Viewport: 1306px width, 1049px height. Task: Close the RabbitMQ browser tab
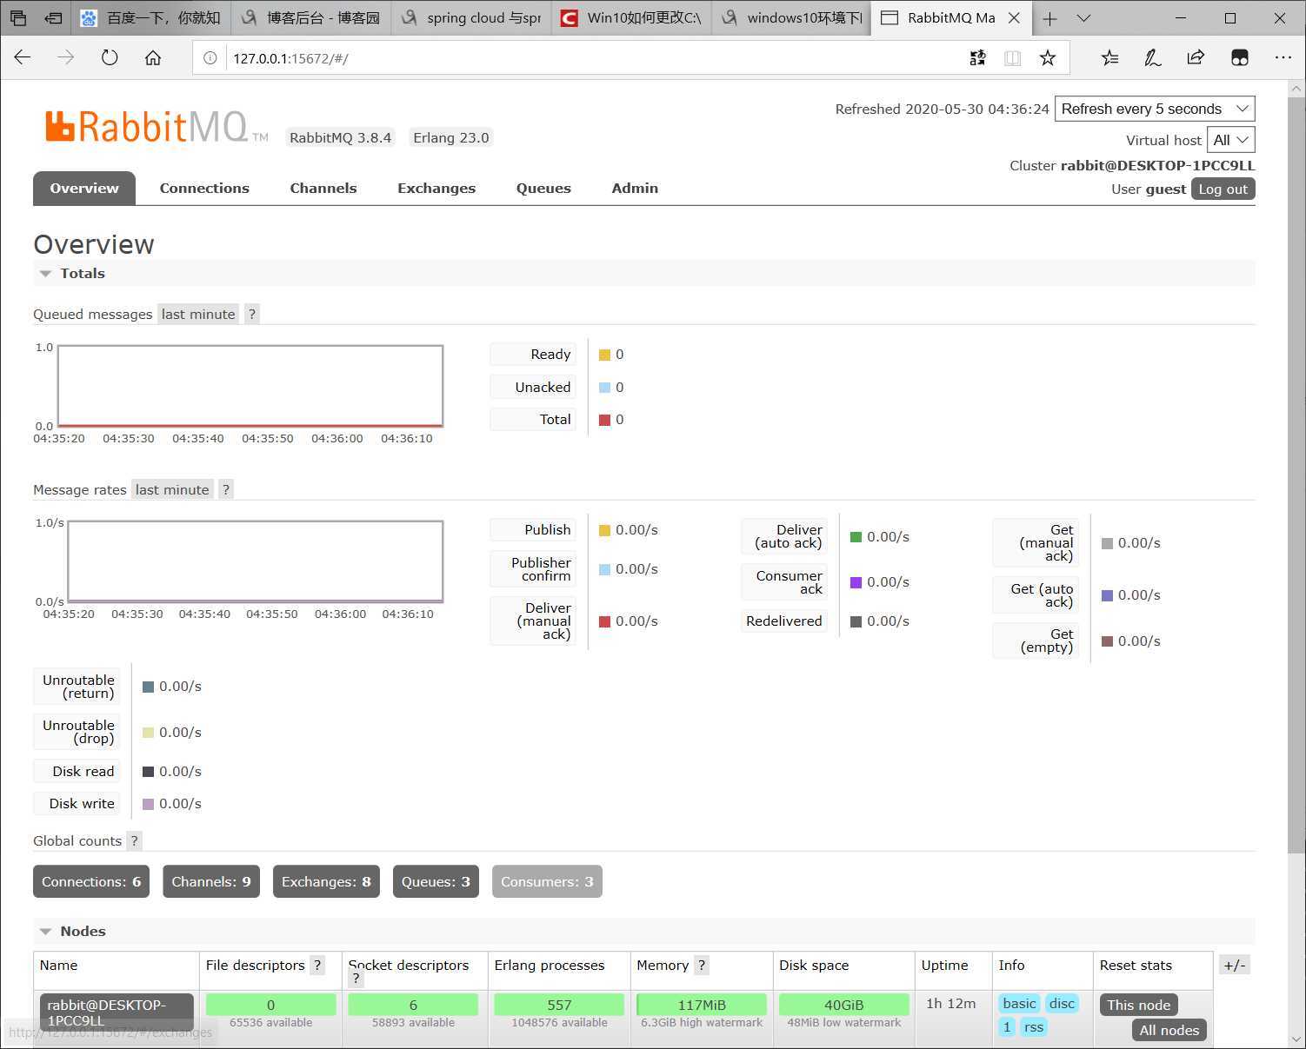[1014, 17]
